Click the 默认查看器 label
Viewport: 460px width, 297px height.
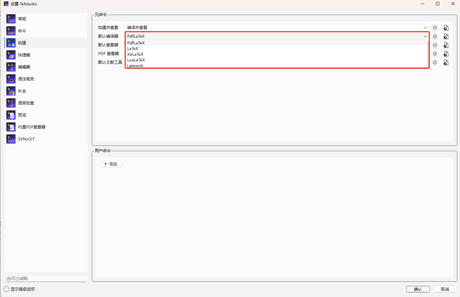pyautogui.click(x=108, y=45)
